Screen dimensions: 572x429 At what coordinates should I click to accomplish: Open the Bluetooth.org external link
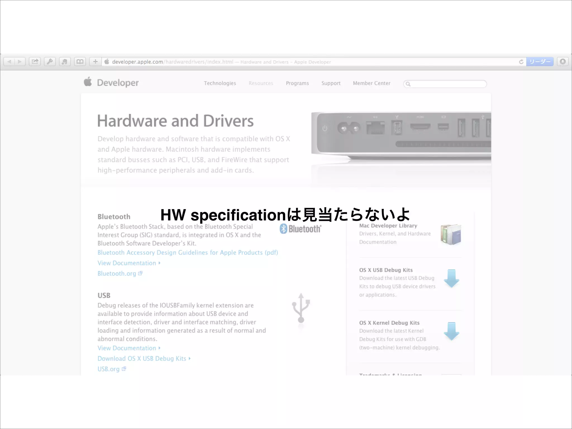point(120,273)
